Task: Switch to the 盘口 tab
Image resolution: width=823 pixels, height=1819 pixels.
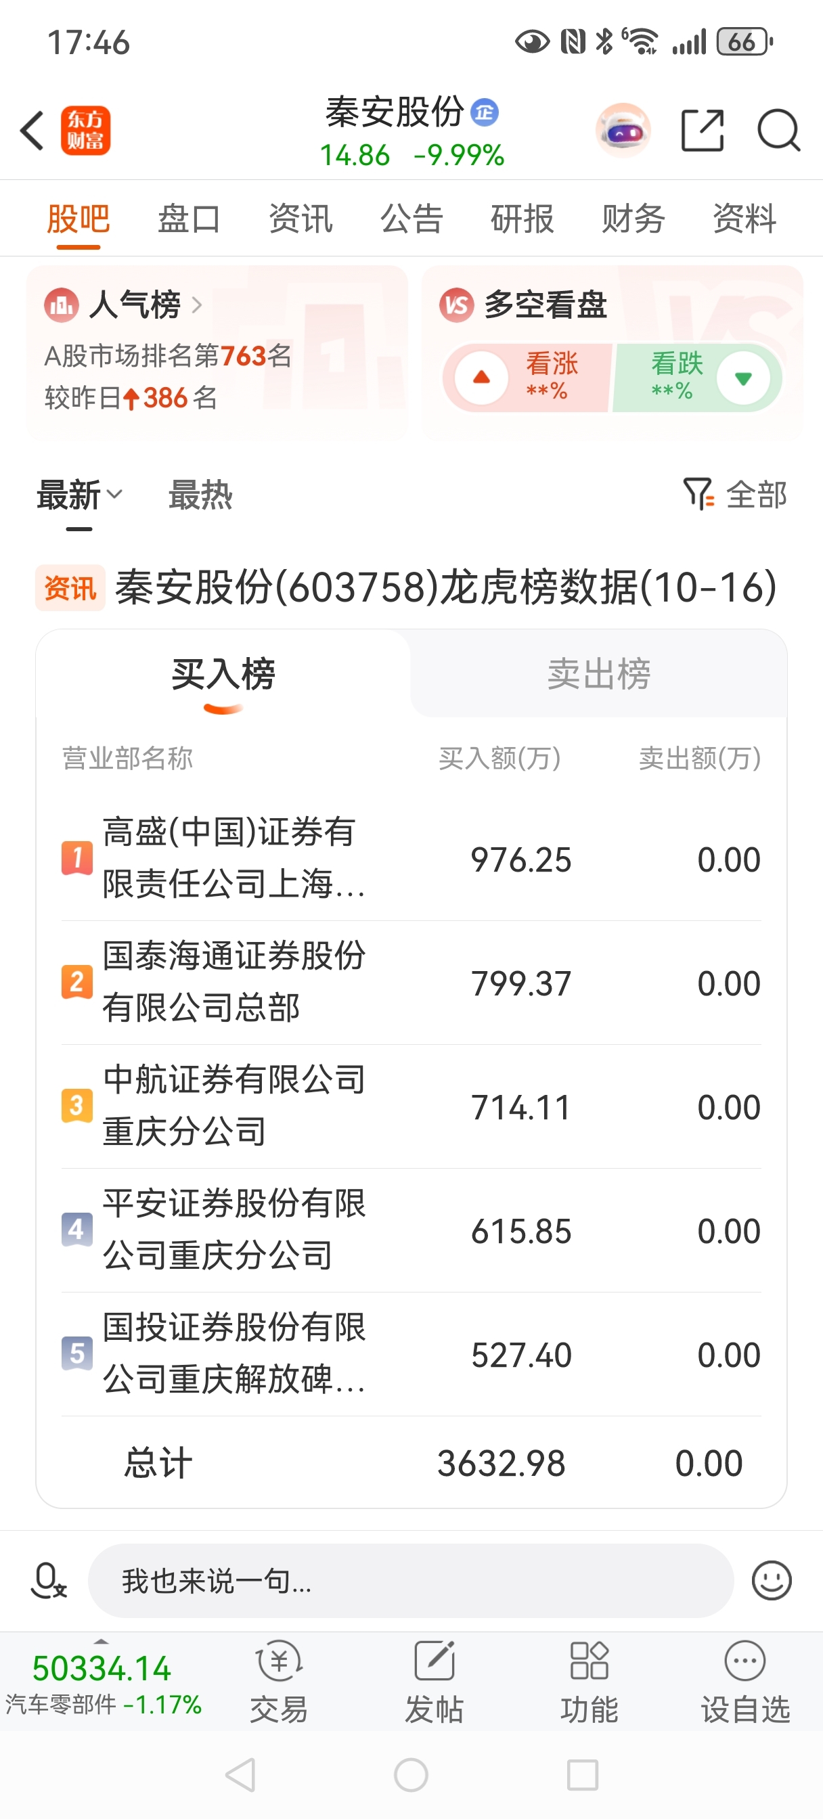Action: click(x=189, y=218)
